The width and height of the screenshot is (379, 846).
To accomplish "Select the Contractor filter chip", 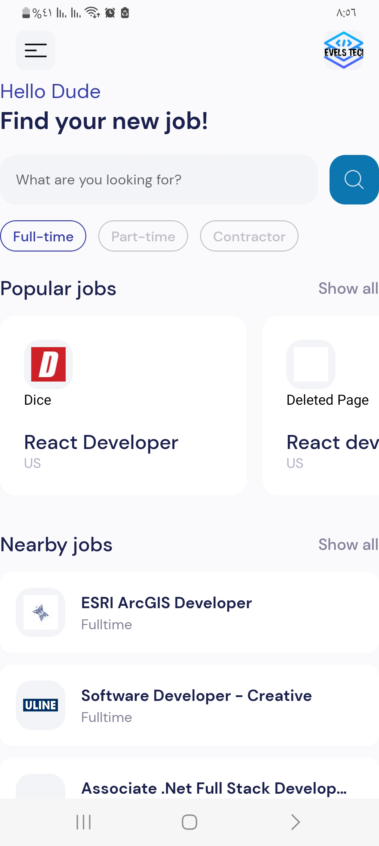I will pos(249,236).
